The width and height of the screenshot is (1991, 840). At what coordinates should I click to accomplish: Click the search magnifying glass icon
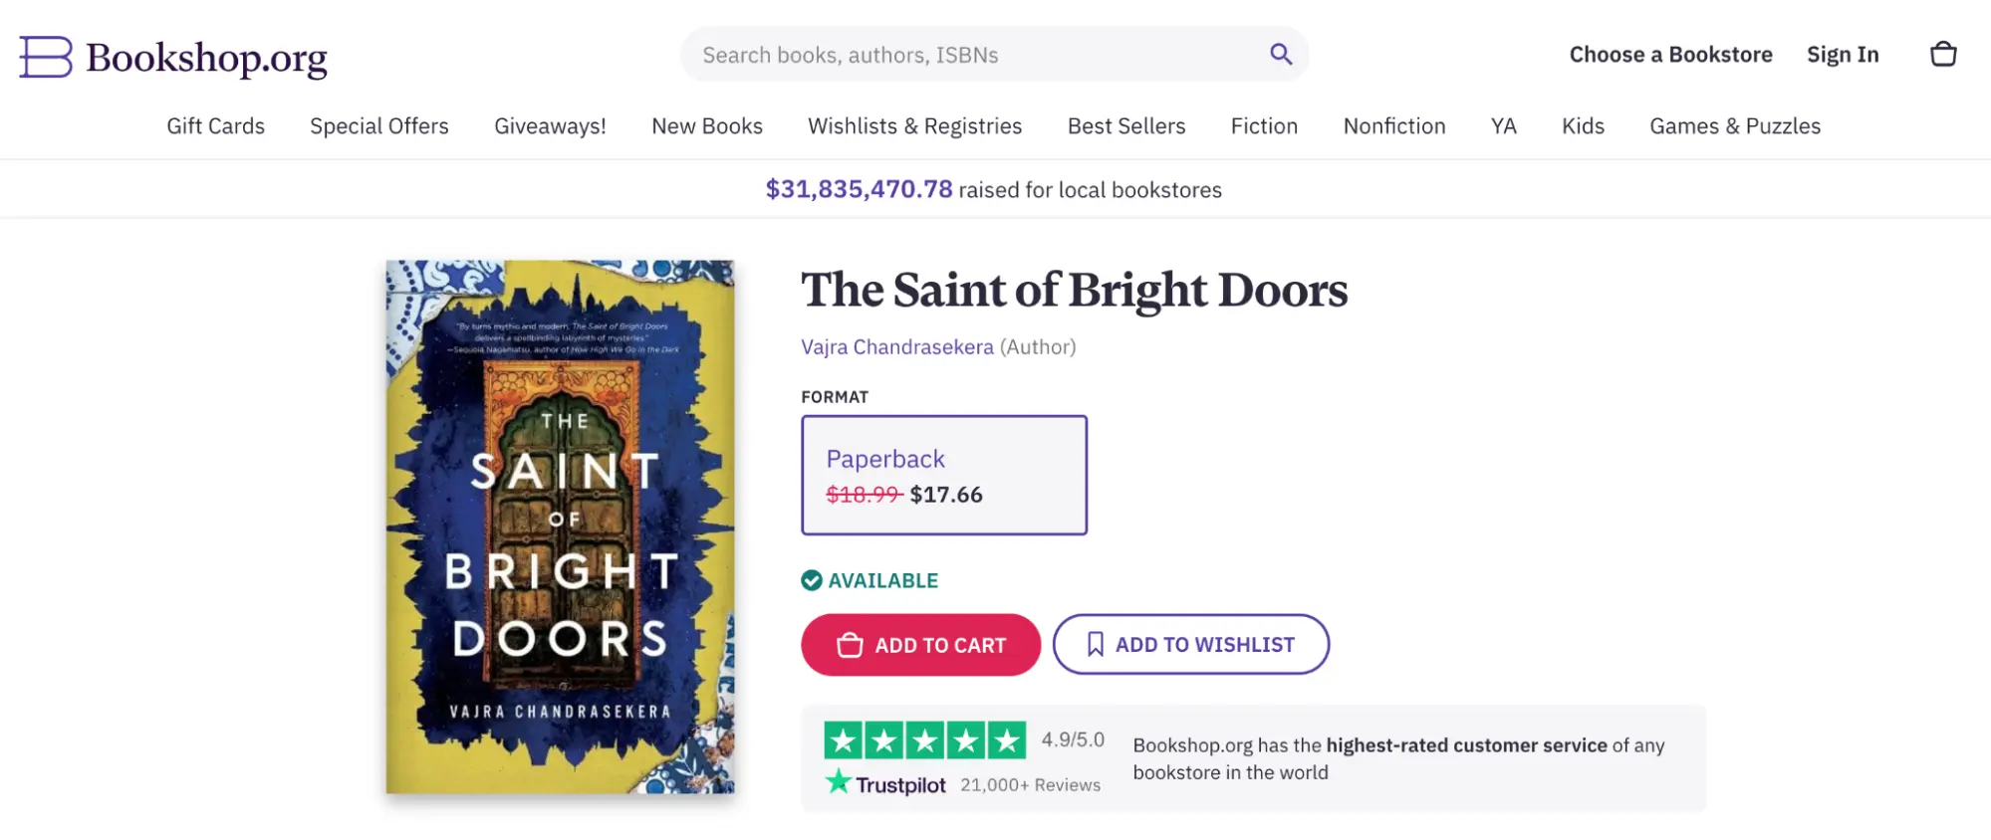coord(1280,54)
